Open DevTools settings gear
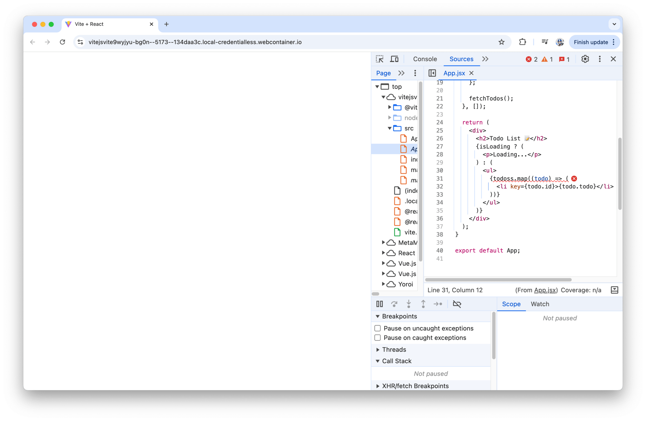This screenshot has width=646, height=421. 585,59
